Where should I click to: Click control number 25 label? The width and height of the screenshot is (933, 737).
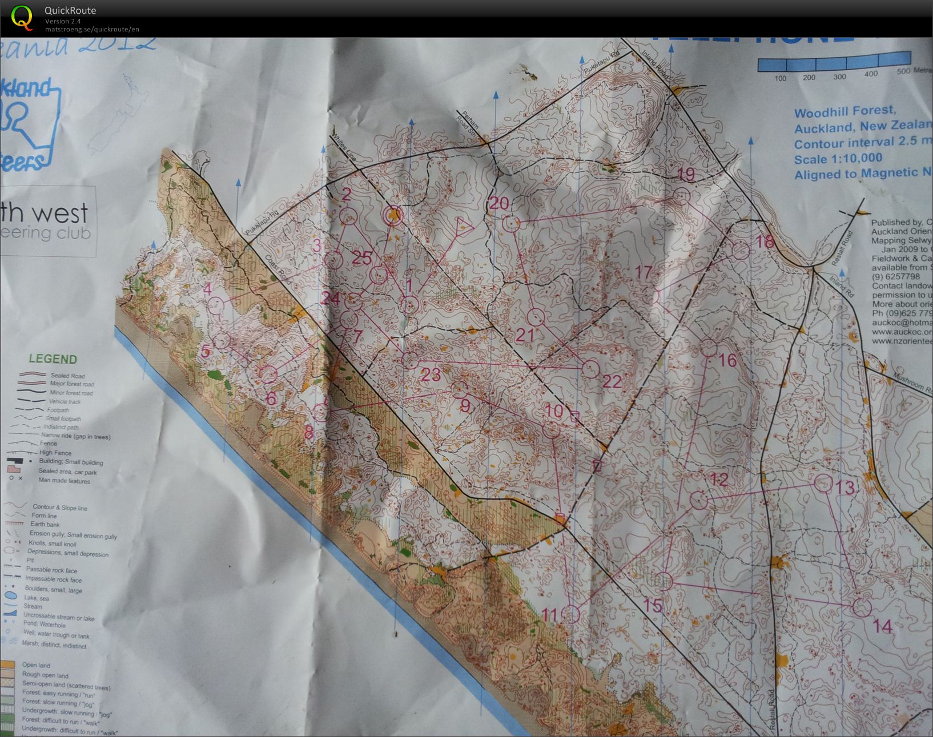tap(362, 258)
